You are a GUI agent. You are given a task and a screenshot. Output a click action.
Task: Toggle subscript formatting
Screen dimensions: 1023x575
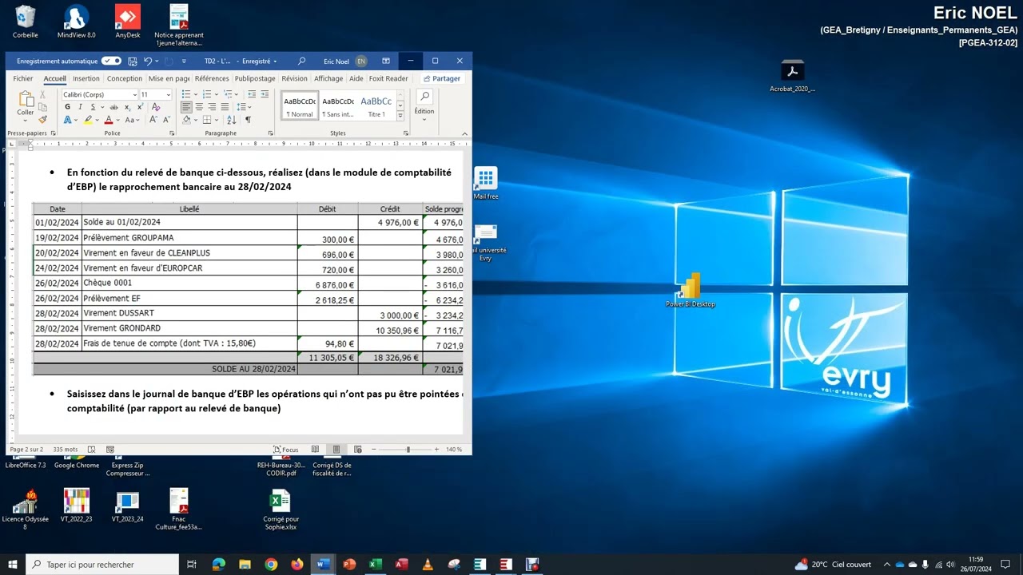point(128,107)
